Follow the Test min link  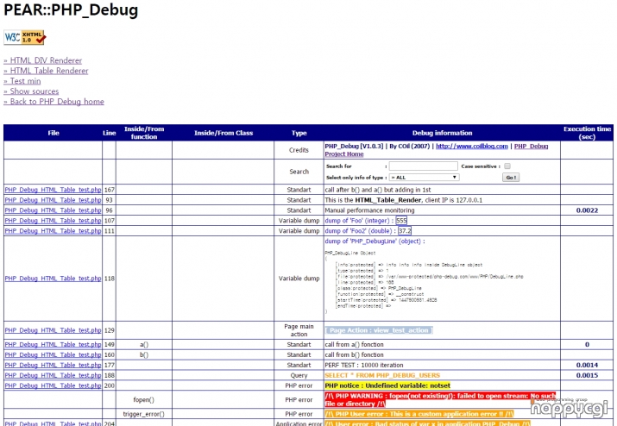(22, 81)
